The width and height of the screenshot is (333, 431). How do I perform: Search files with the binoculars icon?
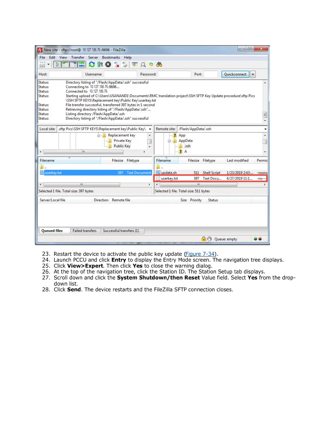click(159, 64)
